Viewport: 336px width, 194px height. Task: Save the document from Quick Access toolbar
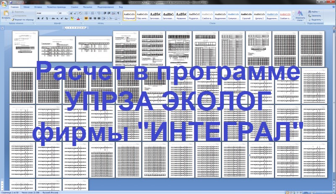(x=11, y=3)
